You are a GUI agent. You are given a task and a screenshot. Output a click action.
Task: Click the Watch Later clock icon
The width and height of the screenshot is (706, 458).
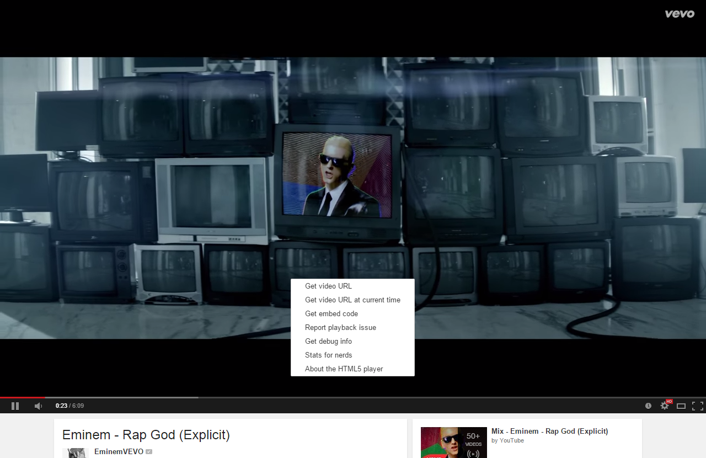pos(648,406)
